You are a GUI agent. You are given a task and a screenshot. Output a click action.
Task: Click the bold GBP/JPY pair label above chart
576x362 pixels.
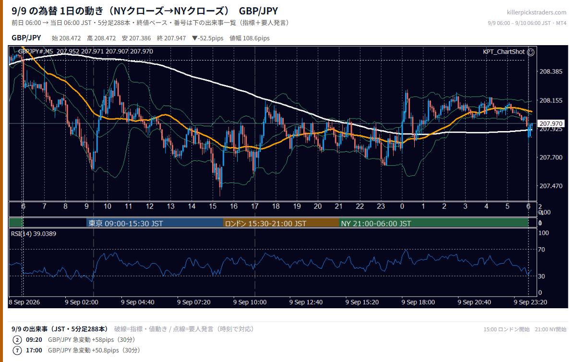(26, 38)
